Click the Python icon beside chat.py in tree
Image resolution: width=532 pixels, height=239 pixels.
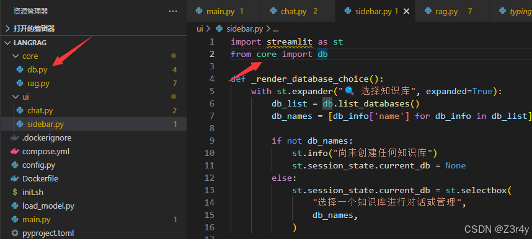coord(20,110)
